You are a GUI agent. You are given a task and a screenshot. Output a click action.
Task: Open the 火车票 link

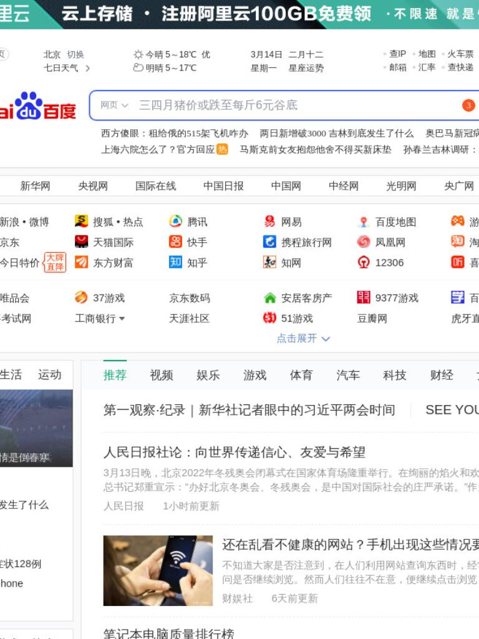pos(460,54)
